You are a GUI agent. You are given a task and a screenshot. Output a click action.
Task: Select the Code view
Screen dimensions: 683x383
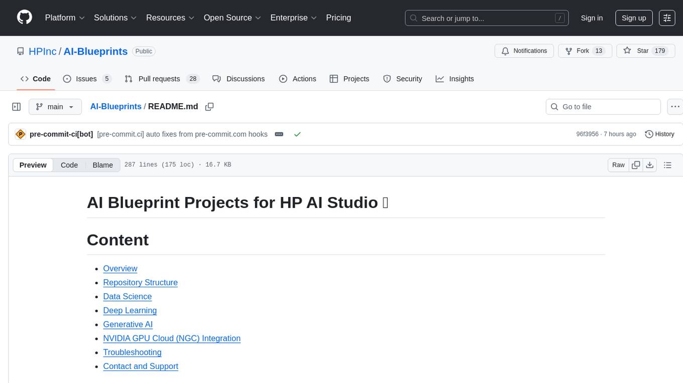pyautogui.click(x=69, y=165)
